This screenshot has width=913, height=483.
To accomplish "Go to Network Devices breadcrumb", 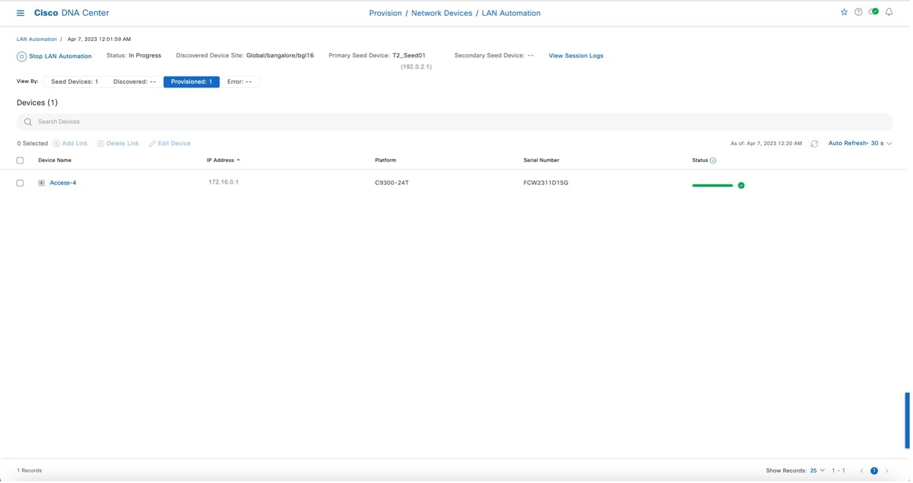I will point(443,13).
